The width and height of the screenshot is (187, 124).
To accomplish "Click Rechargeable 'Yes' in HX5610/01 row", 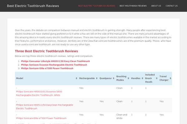I will coord(81,88).
